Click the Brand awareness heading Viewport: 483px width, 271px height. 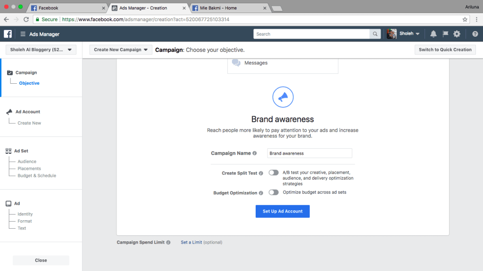283,119
